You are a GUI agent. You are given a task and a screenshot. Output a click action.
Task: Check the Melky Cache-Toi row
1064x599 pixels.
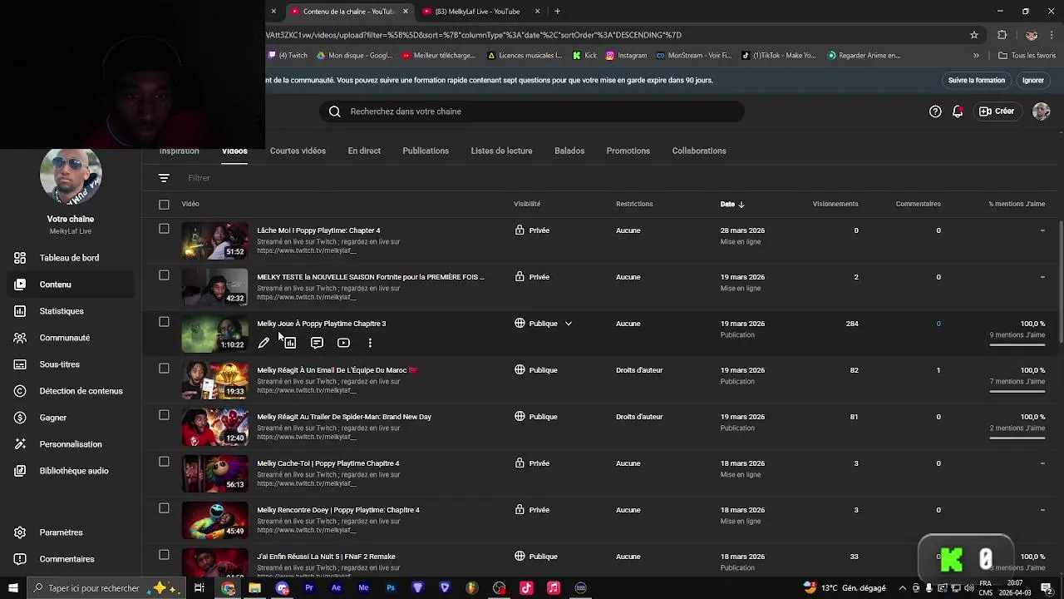pyautogui.click(x=164, y=462)
